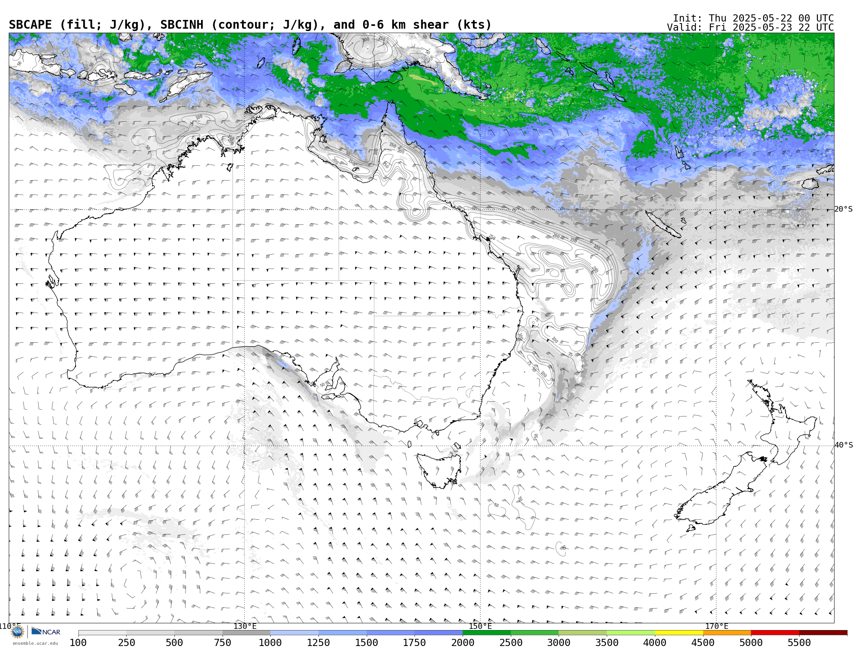Click the 5500 colorbar label
The width and height of the screenshot is (860, 648).
click(799, 642)
